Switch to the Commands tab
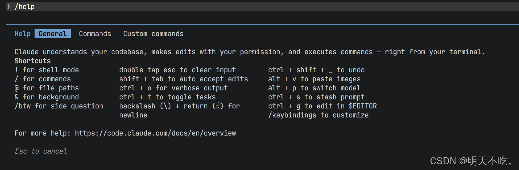 coord(95,34)
